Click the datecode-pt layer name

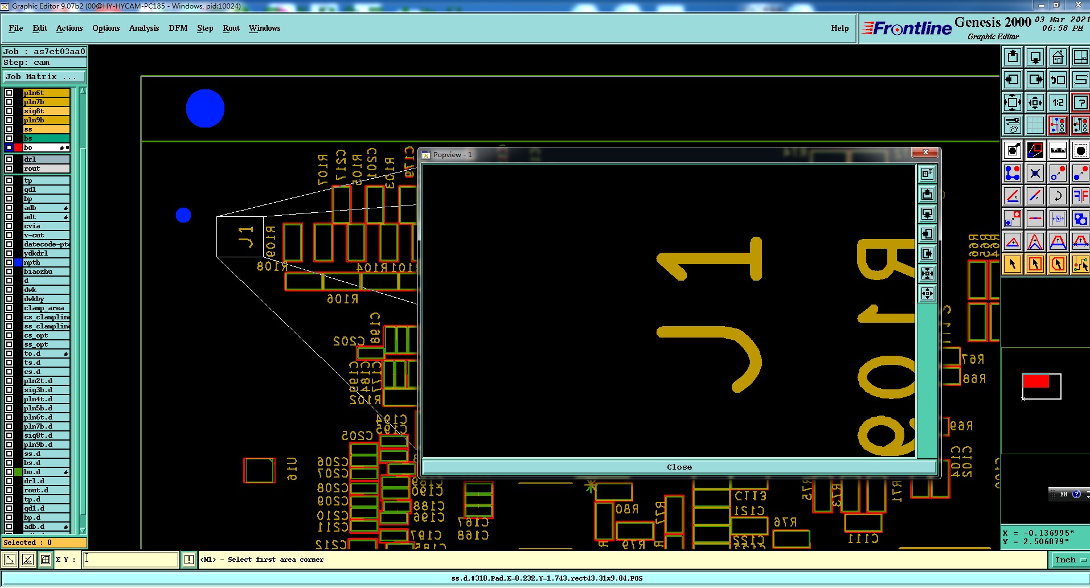pos(46,244)
